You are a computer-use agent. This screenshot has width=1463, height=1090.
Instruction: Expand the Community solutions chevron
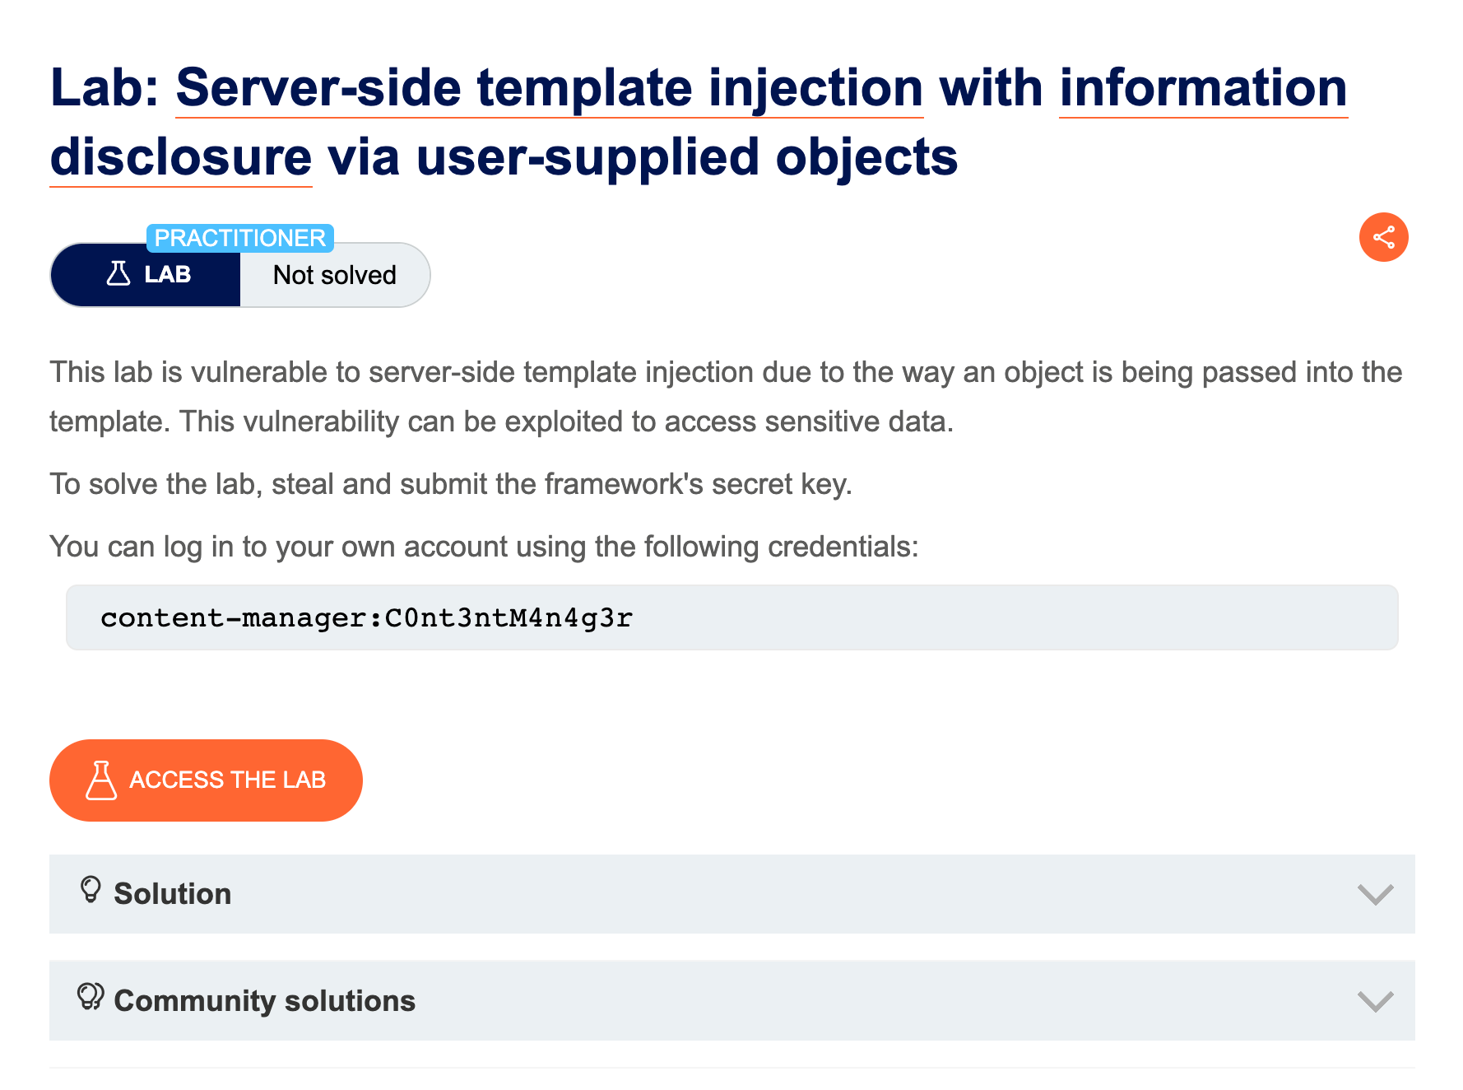pos(1375,1001)
